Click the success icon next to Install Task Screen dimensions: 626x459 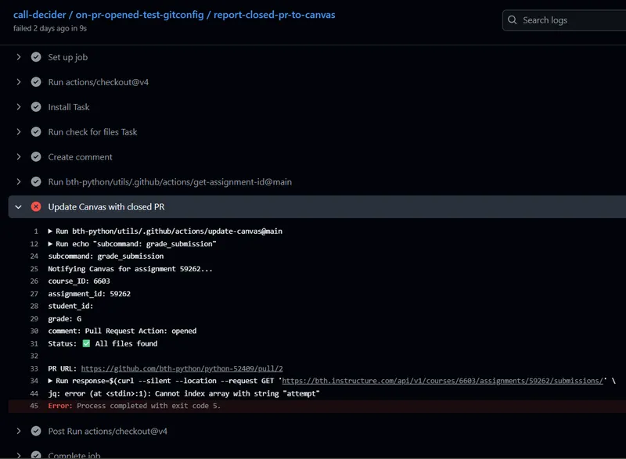36,107
